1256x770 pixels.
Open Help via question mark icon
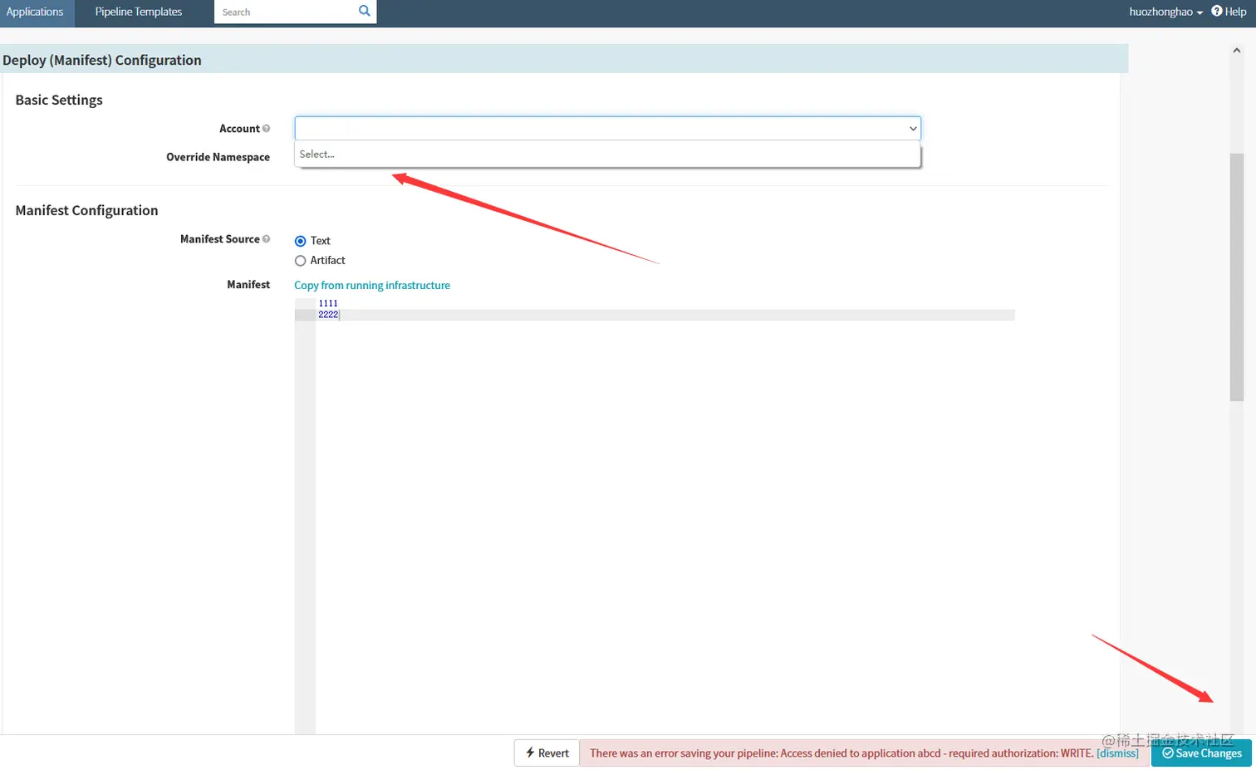[x=1217, y=11]
